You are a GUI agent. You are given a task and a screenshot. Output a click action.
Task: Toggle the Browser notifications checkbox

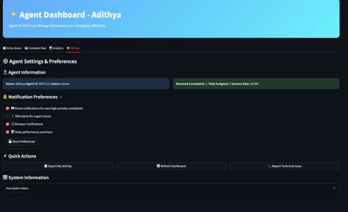(7, 124)
